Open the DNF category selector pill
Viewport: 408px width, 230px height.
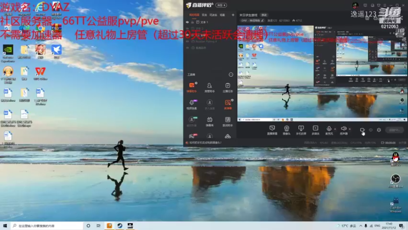tap(252, 20)
